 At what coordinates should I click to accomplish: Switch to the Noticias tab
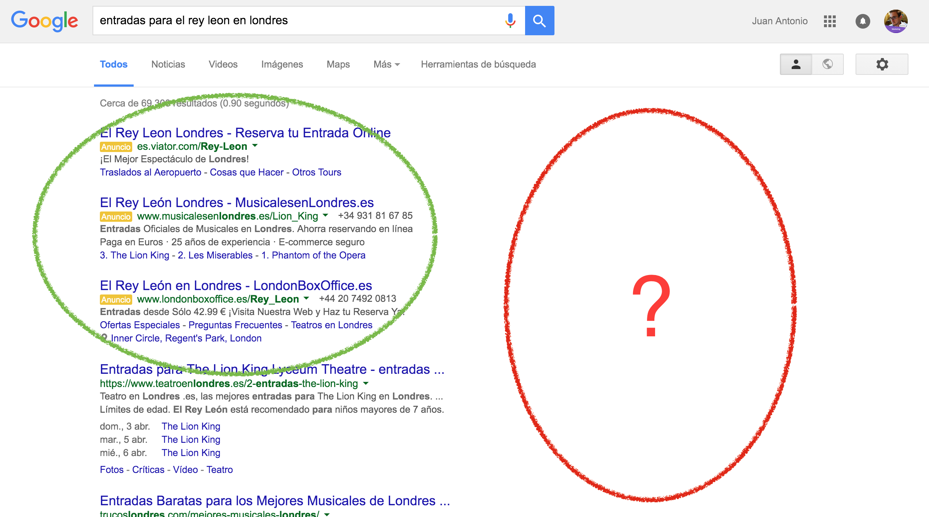pos(168,65)
